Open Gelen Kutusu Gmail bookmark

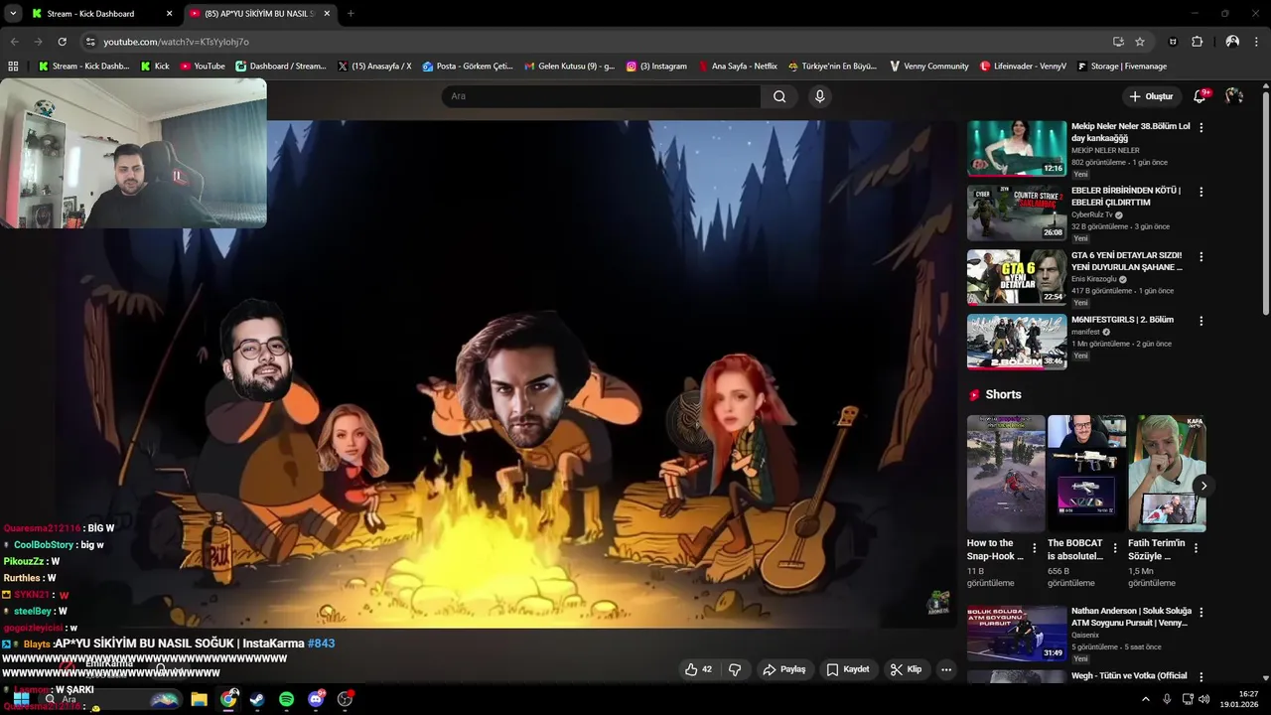(568, 67)
